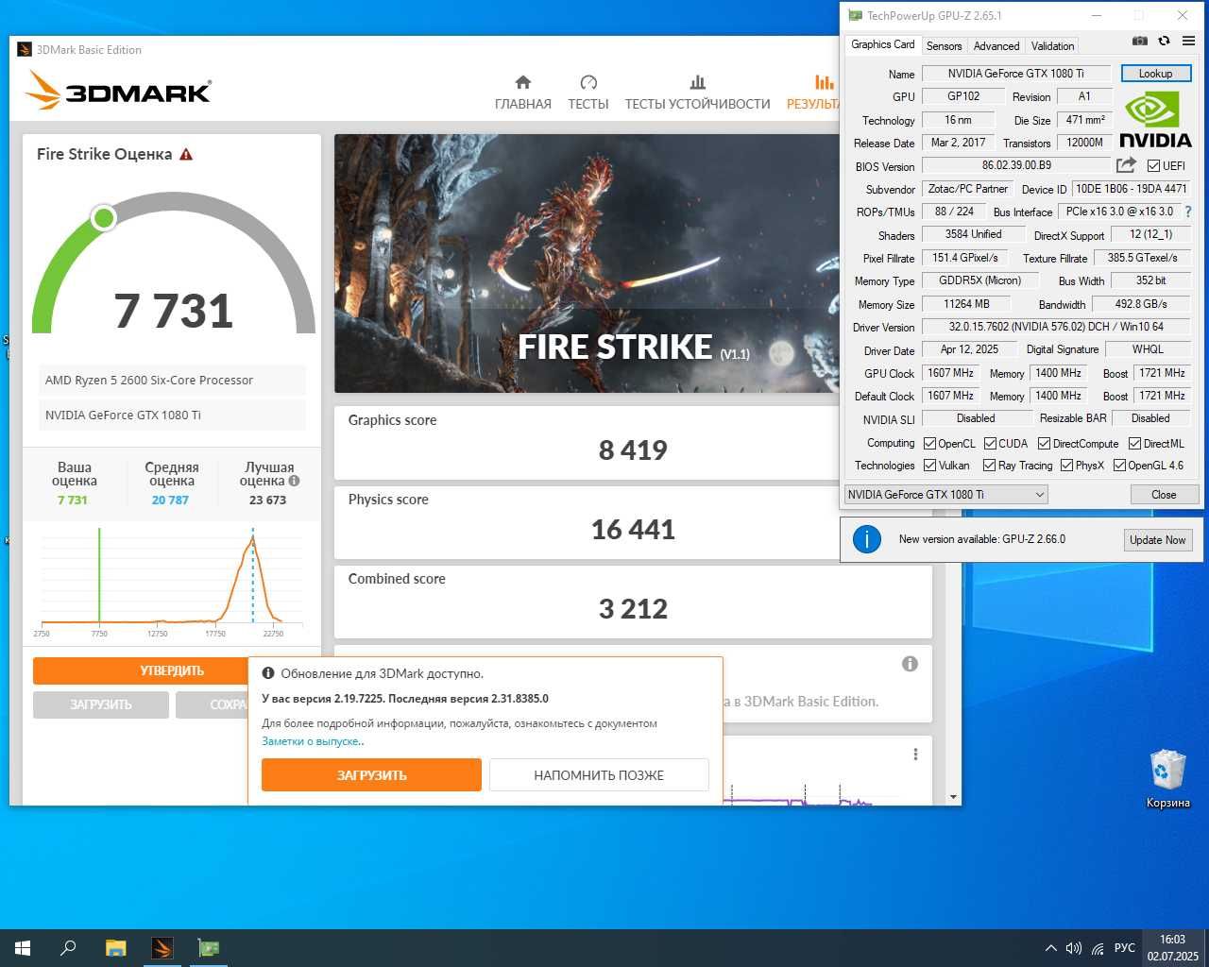Open GPU-Z screenshot camera icon
1209x967 pixels.
click(x=1140, y=41)
